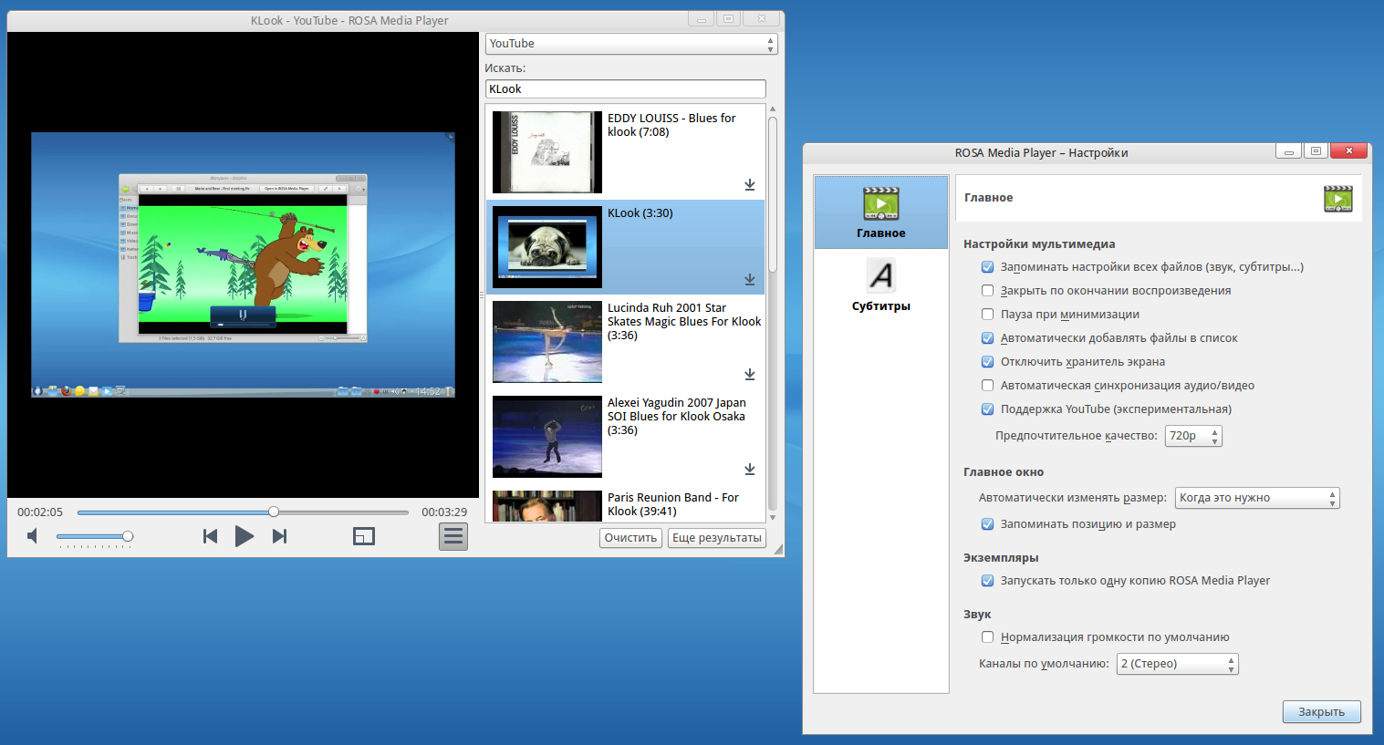Select the Главное settings section
This screenshot has height=745, width=1384.
(x=880, y=212)
